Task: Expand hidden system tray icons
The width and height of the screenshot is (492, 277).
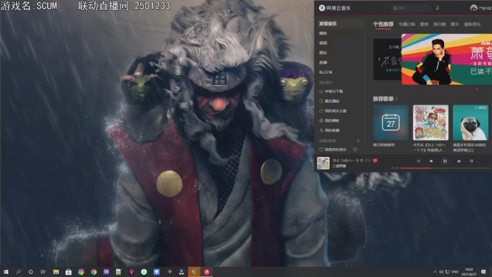Action: 435,271
